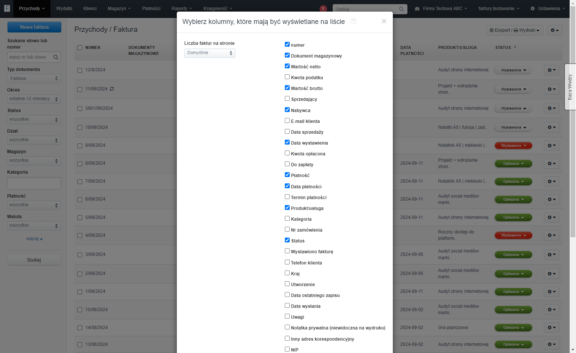Open gear menu for invoice 4/09/2024
Image resolution: width=576 pixels, height=353 pixels.
click(552, 235)
